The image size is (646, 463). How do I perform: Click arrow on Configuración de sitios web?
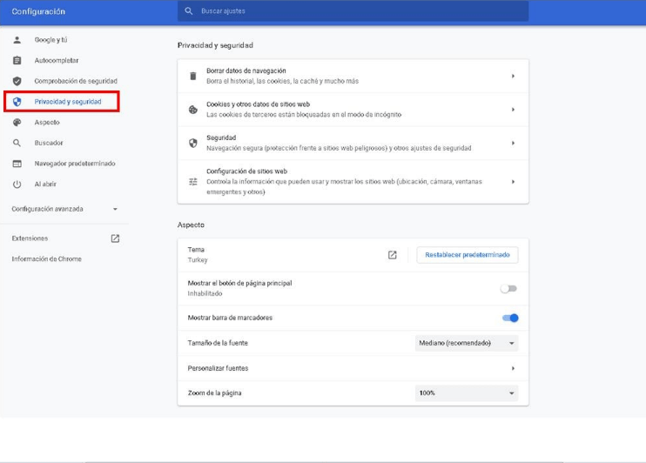tap(513, 182)
